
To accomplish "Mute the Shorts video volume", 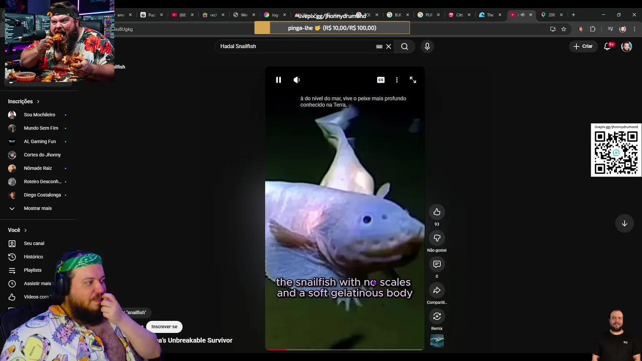I will pyautogui.click(x=296, y=80).
